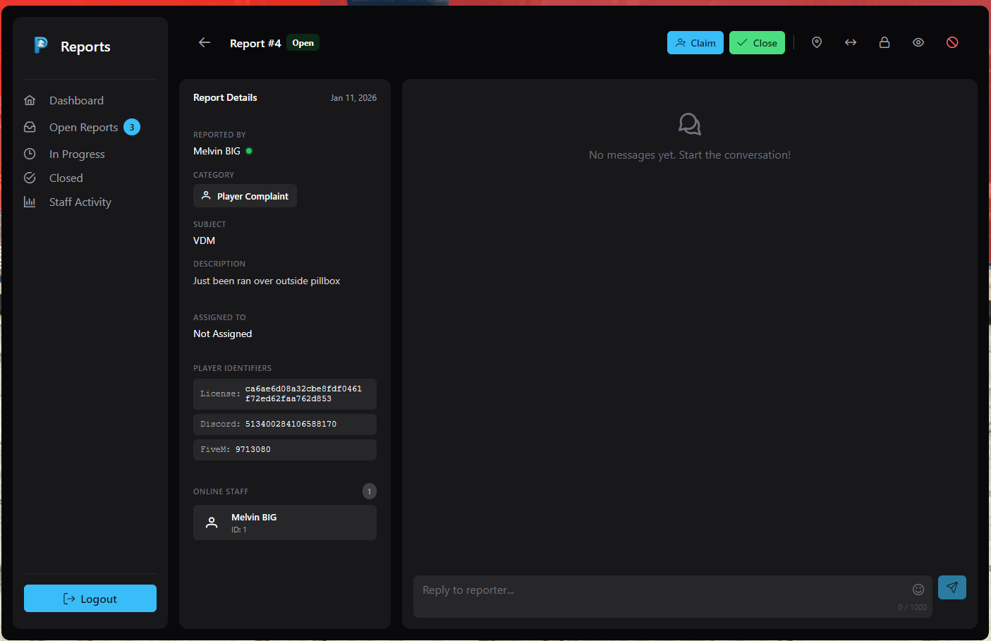This screenshot has width=991, height=641.
Task: Click the Report Details heading
Action: coord(225,97)
